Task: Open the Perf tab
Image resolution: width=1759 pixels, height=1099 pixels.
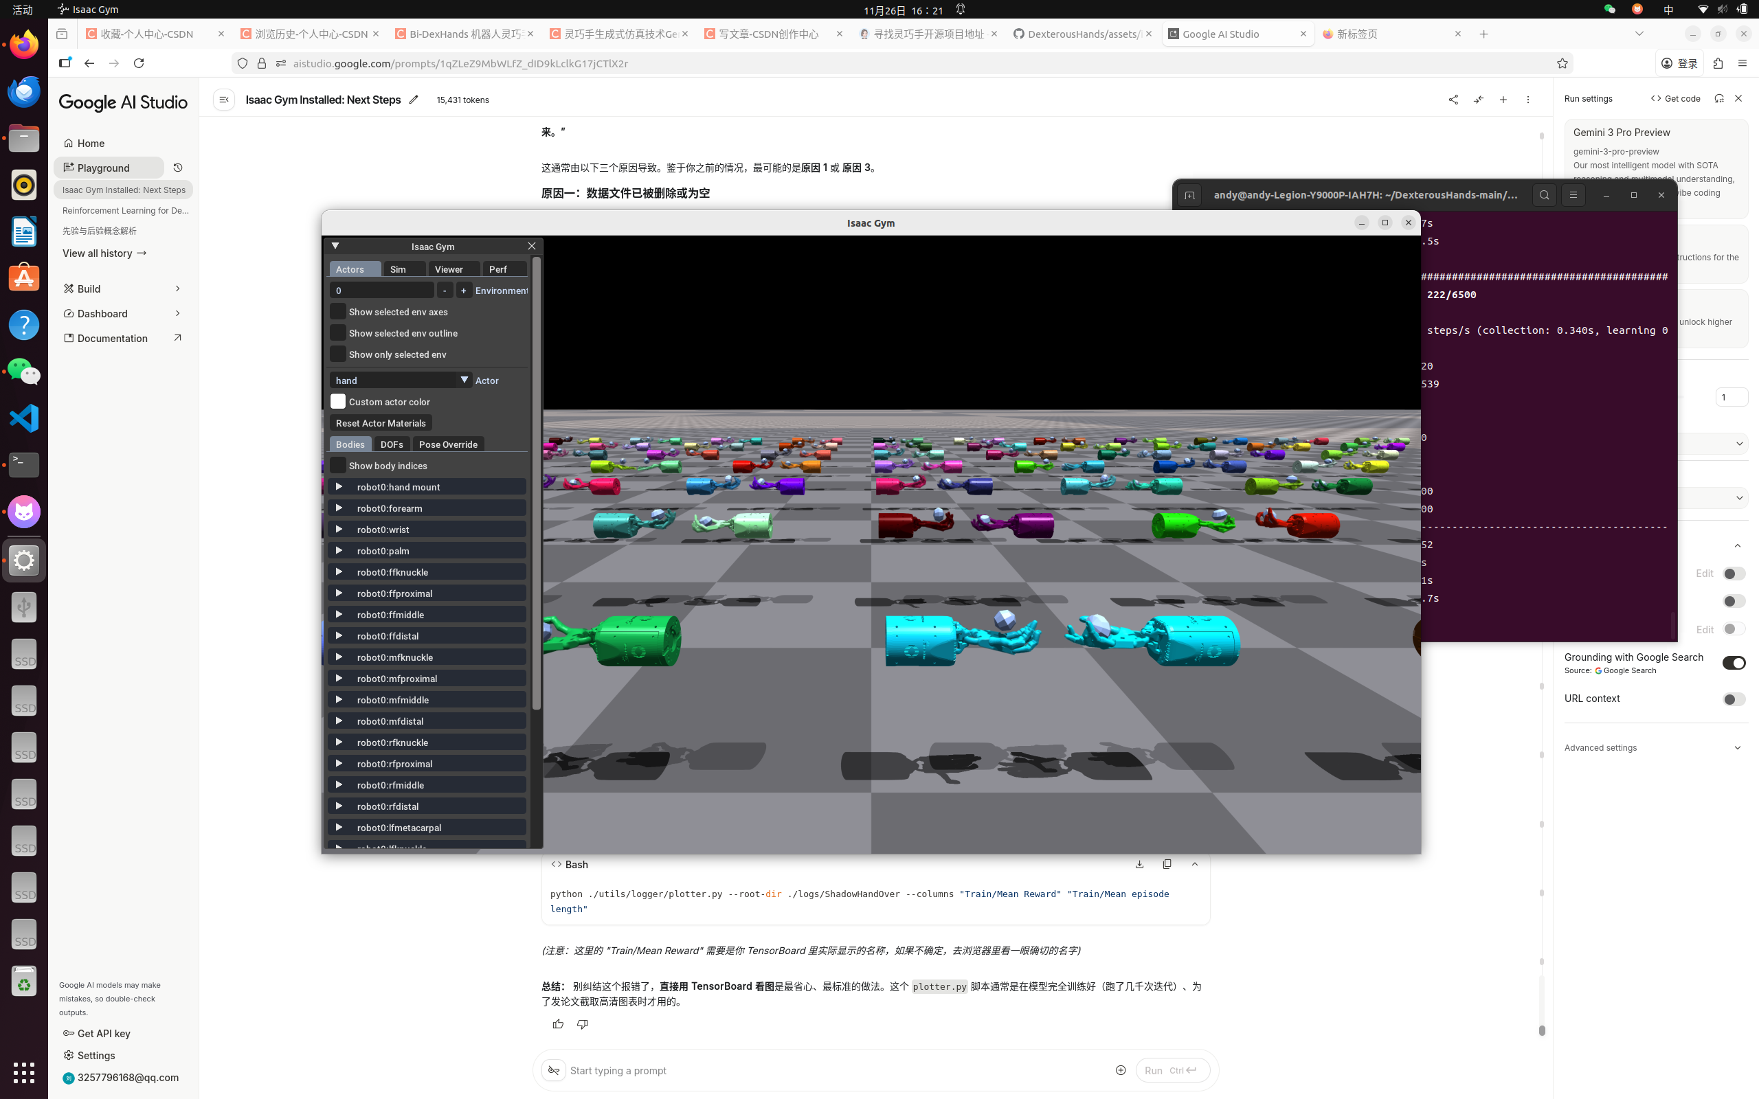Action: click(x=504, y=269)
